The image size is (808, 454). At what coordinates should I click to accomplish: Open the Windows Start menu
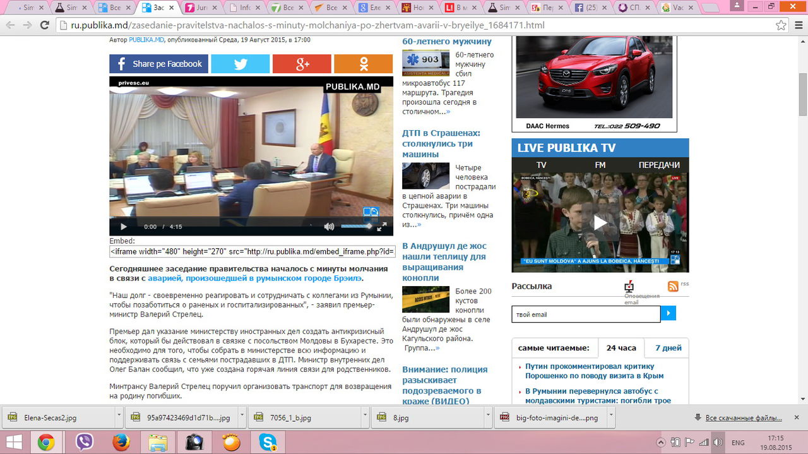(14, 443)
